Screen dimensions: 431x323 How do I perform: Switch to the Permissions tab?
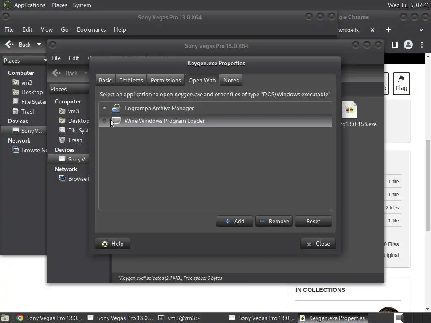pyautogui.click(x=166, y=80)
